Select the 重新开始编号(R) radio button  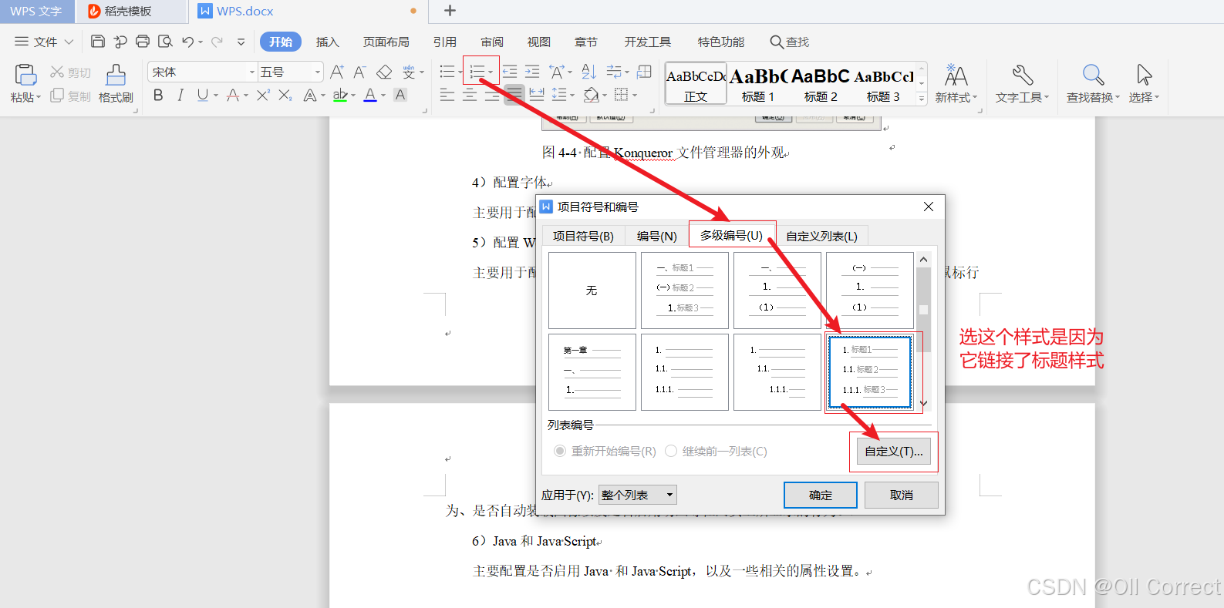point(560,451)
